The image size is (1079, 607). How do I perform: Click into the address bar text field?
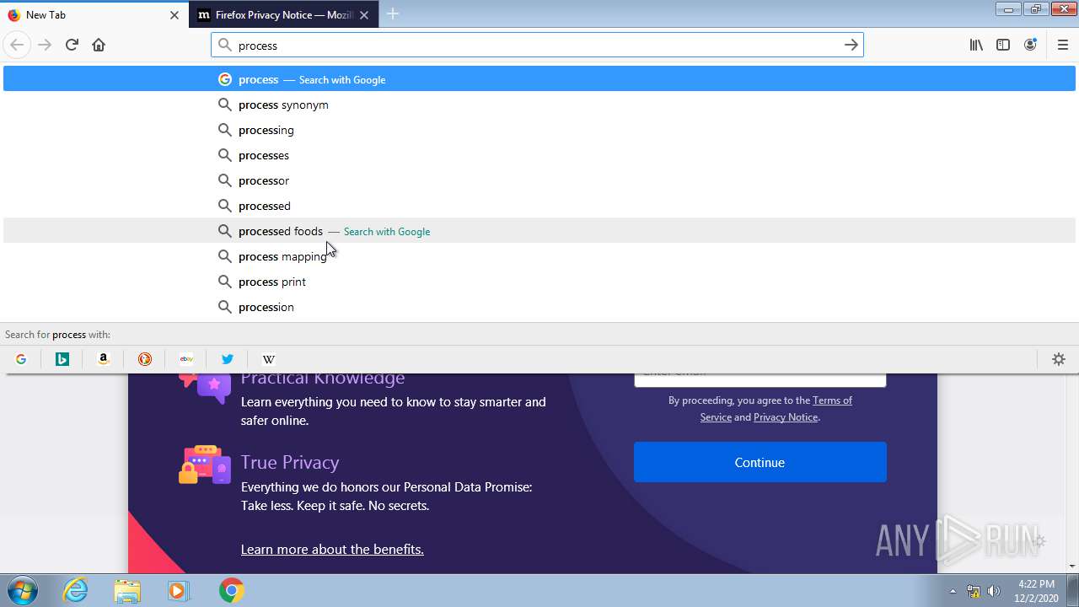pyautogui.click(x=537, y=46)
